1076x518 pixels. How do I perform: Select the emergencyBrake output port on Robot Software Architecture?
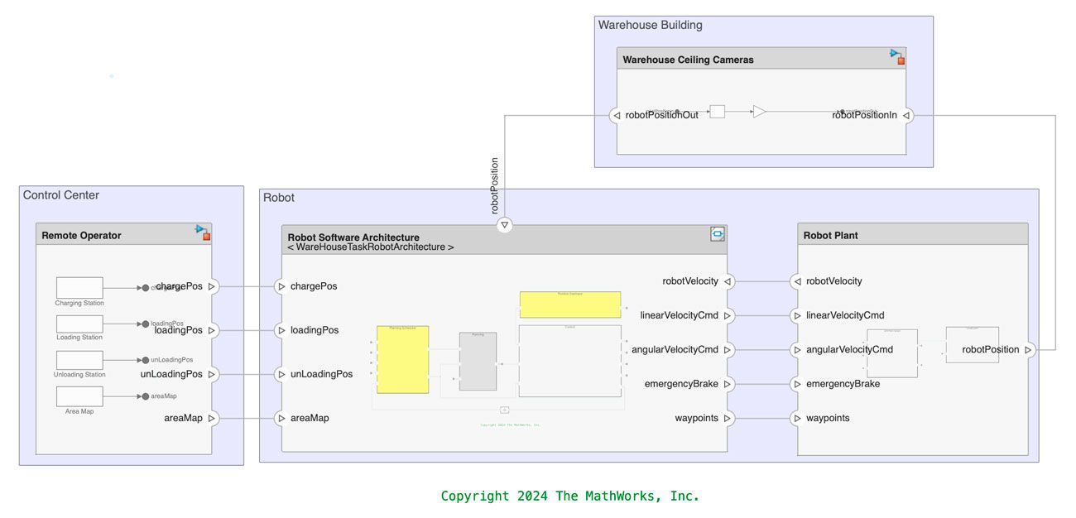728,384
